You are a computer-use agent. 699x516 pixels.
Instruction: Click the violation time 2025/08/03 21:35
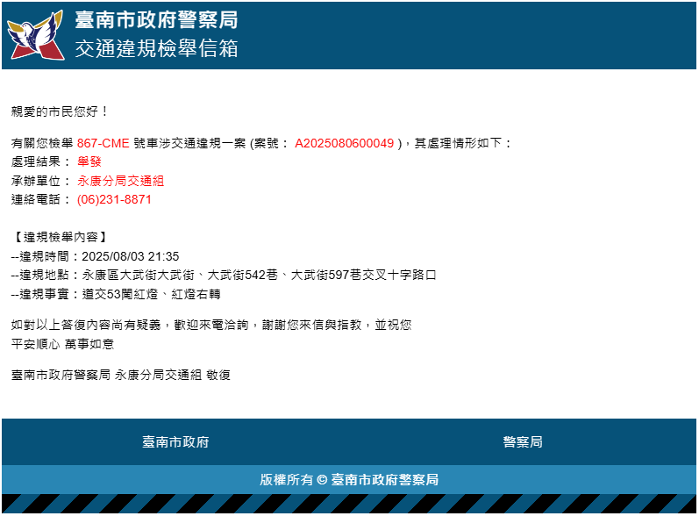click(130, 256)
